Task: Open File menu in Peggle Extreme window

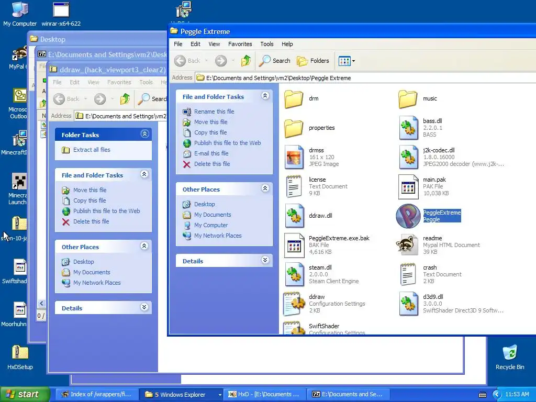Action: (178, 44)
